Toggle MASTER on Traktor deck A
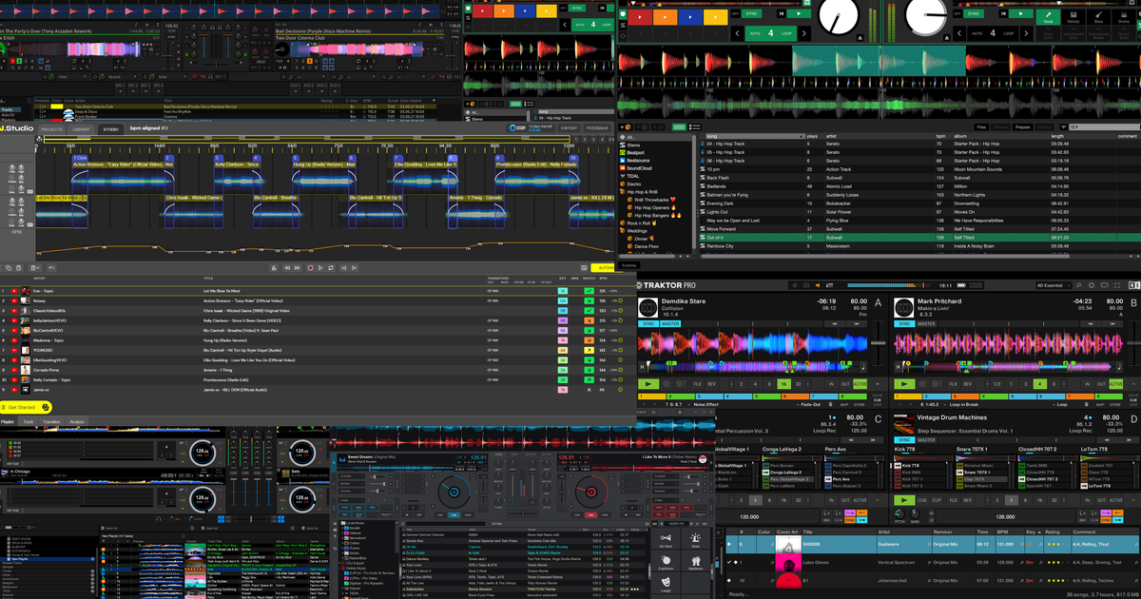This screenshot has height=599, width=1141. (x=670, y=323)
